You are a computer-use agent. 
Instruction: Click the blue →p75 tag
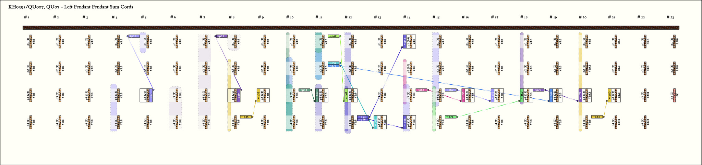click(x=334, y=66)
